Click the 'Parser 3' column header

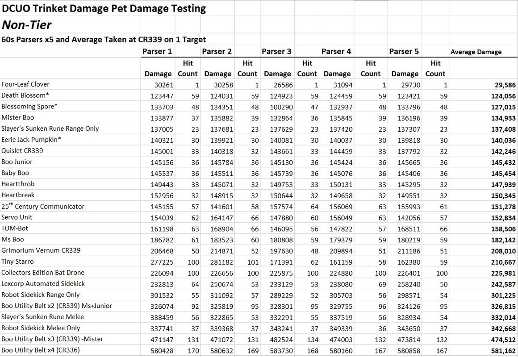point(276,51)
